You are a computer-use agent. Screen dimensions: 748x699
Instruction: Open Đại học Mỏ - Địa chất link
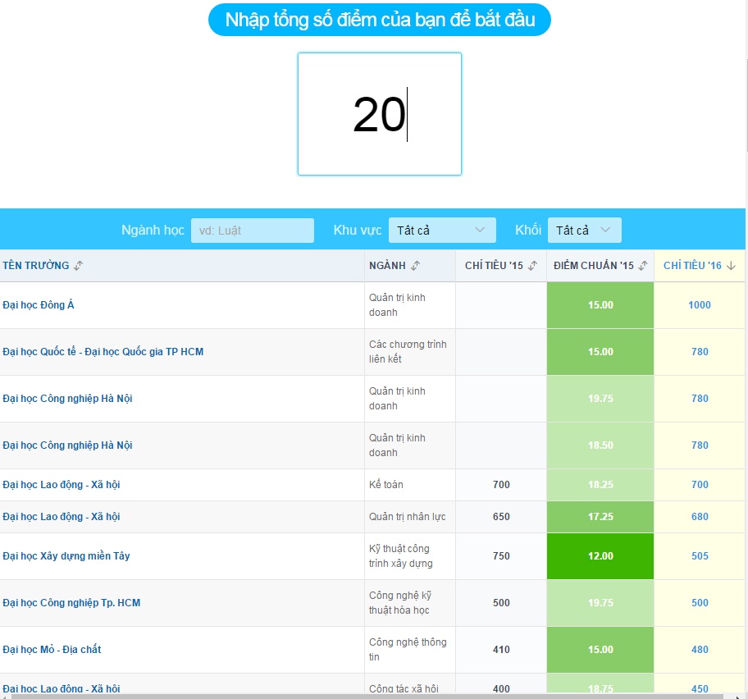click(x=52, y=650)
